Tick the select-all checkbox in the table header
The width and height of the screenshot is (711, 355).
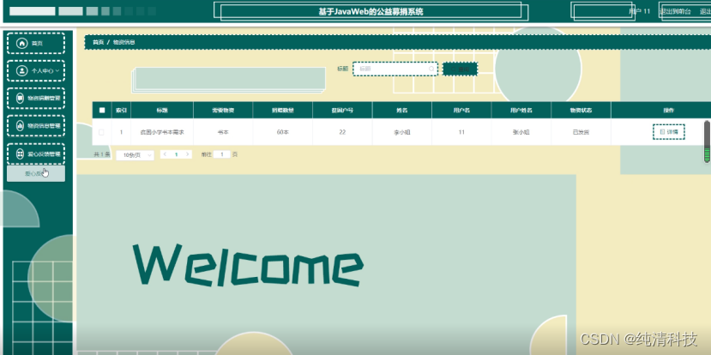tap(101, 110)
